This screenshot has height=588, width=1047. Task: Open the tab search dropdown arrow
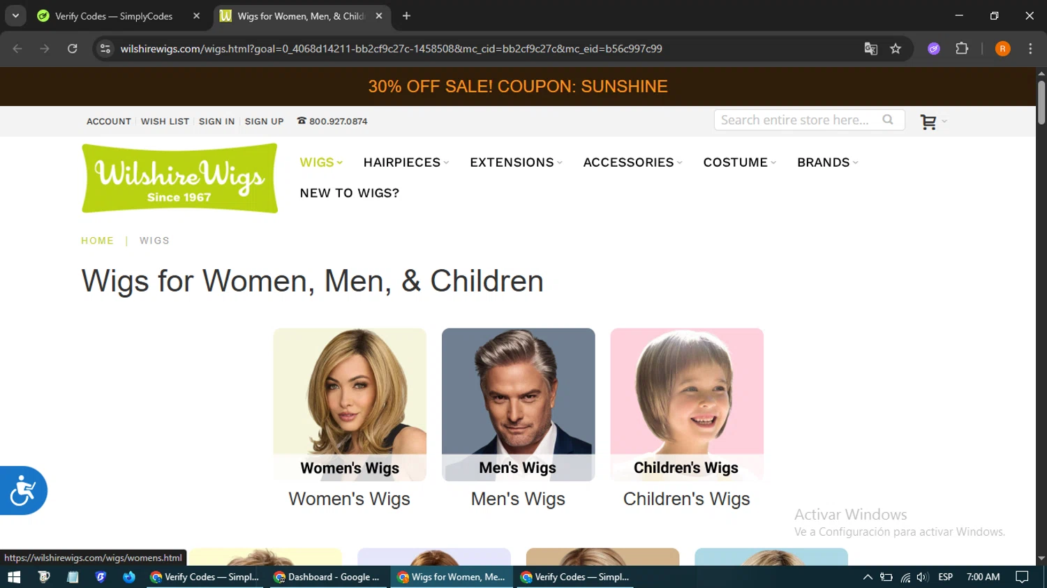[x=15, y=16]
